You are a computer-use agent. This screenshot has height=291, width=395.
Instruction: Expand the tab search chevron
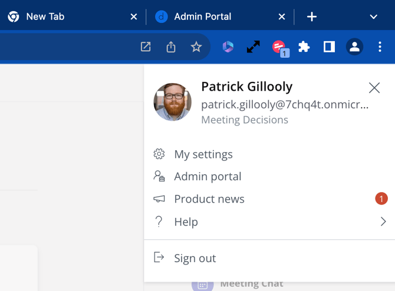[x=373, y=16]
